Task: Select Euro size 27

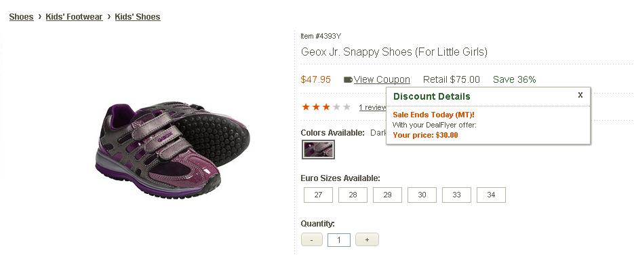Action: [x=318, y=195]
